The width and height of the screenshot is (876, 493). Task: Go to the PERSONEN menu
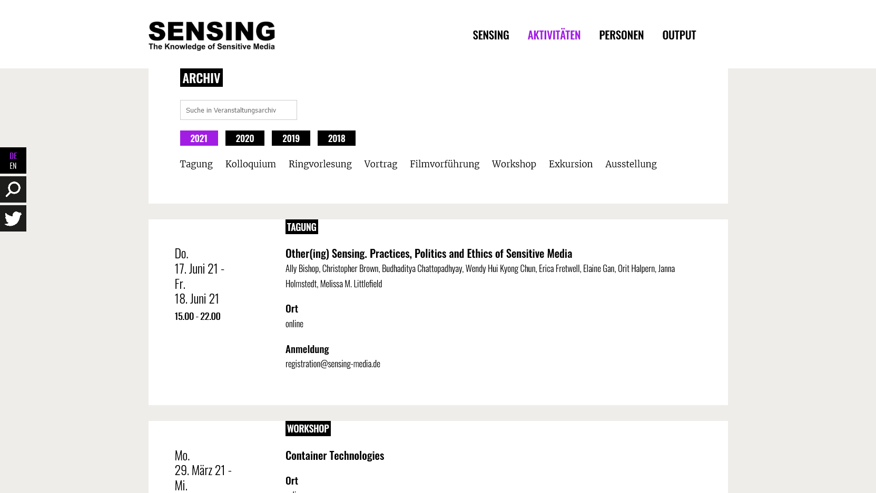[621, 35]
